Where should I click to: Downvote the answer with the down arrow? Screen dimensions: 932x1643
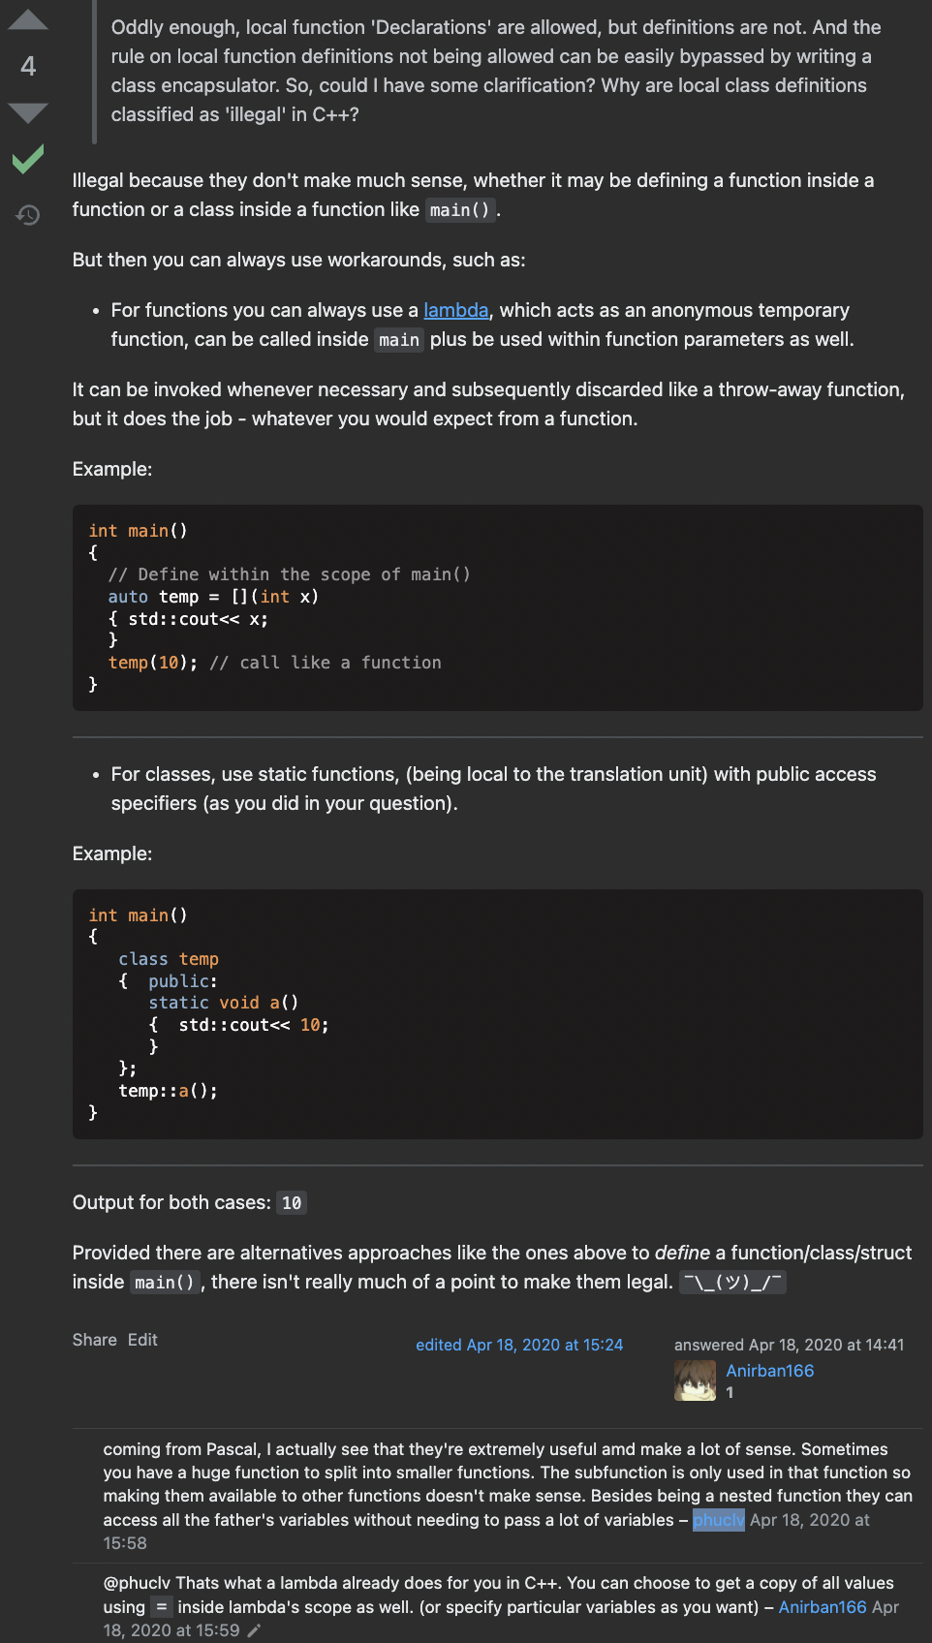click(x=28, y=112)
